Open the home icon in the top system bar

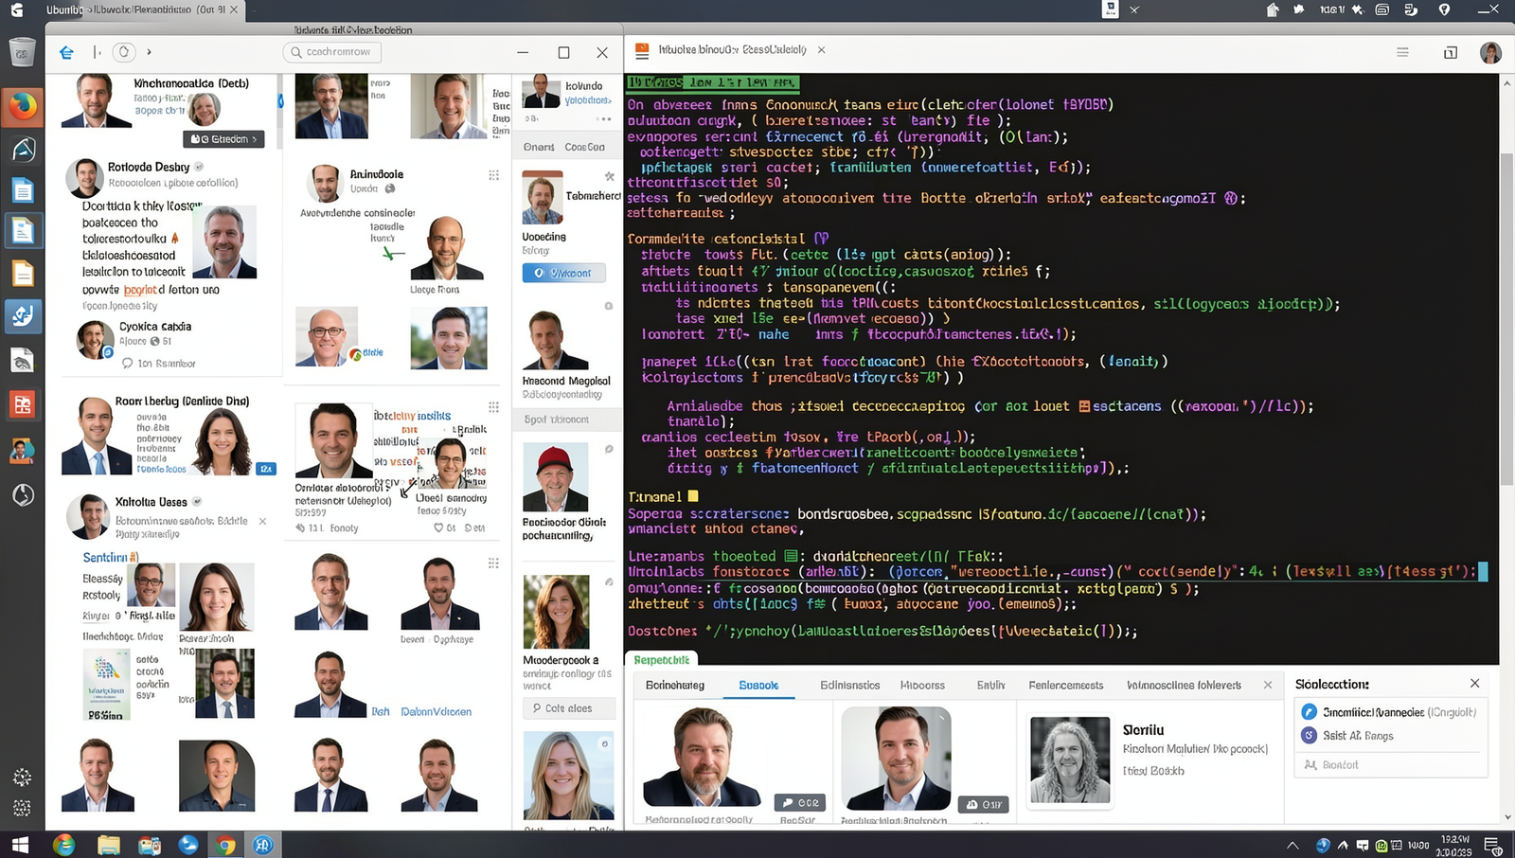tap(1272, 9)
